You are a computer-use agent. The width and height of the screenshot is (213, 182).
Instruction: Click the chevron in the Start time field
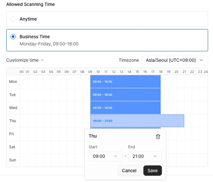coord(115,156)
